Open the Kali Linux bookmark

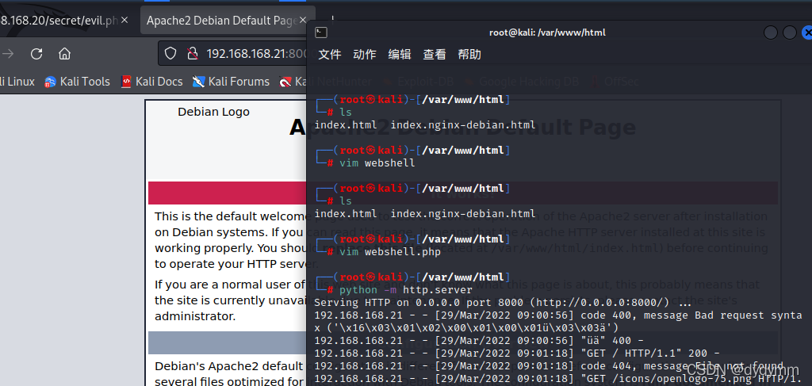pos(17,82)
